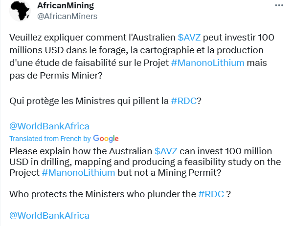Open the @AfricanMiners handle
Screen dimensions: 292x226
point(67,17)
